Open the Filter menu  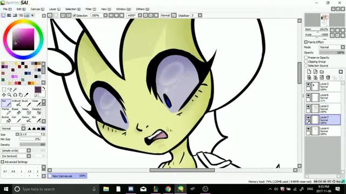pos(91,9)
